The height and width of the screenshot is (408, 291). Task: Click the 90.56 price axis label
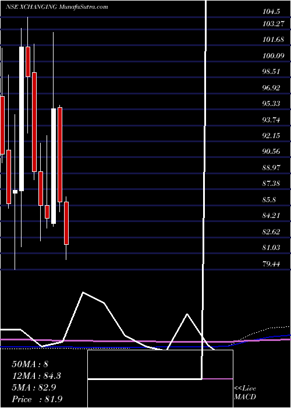(x=271, y=152)
